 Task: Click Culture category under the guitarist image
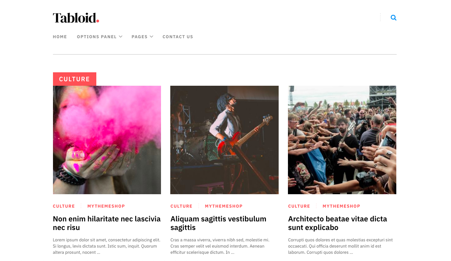click(x=181, y=206)
